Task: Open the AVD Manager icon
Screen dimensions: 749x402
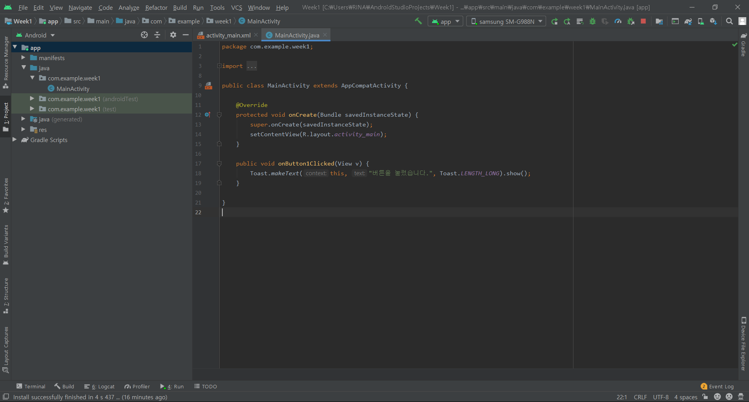Action: pos(701,21)
